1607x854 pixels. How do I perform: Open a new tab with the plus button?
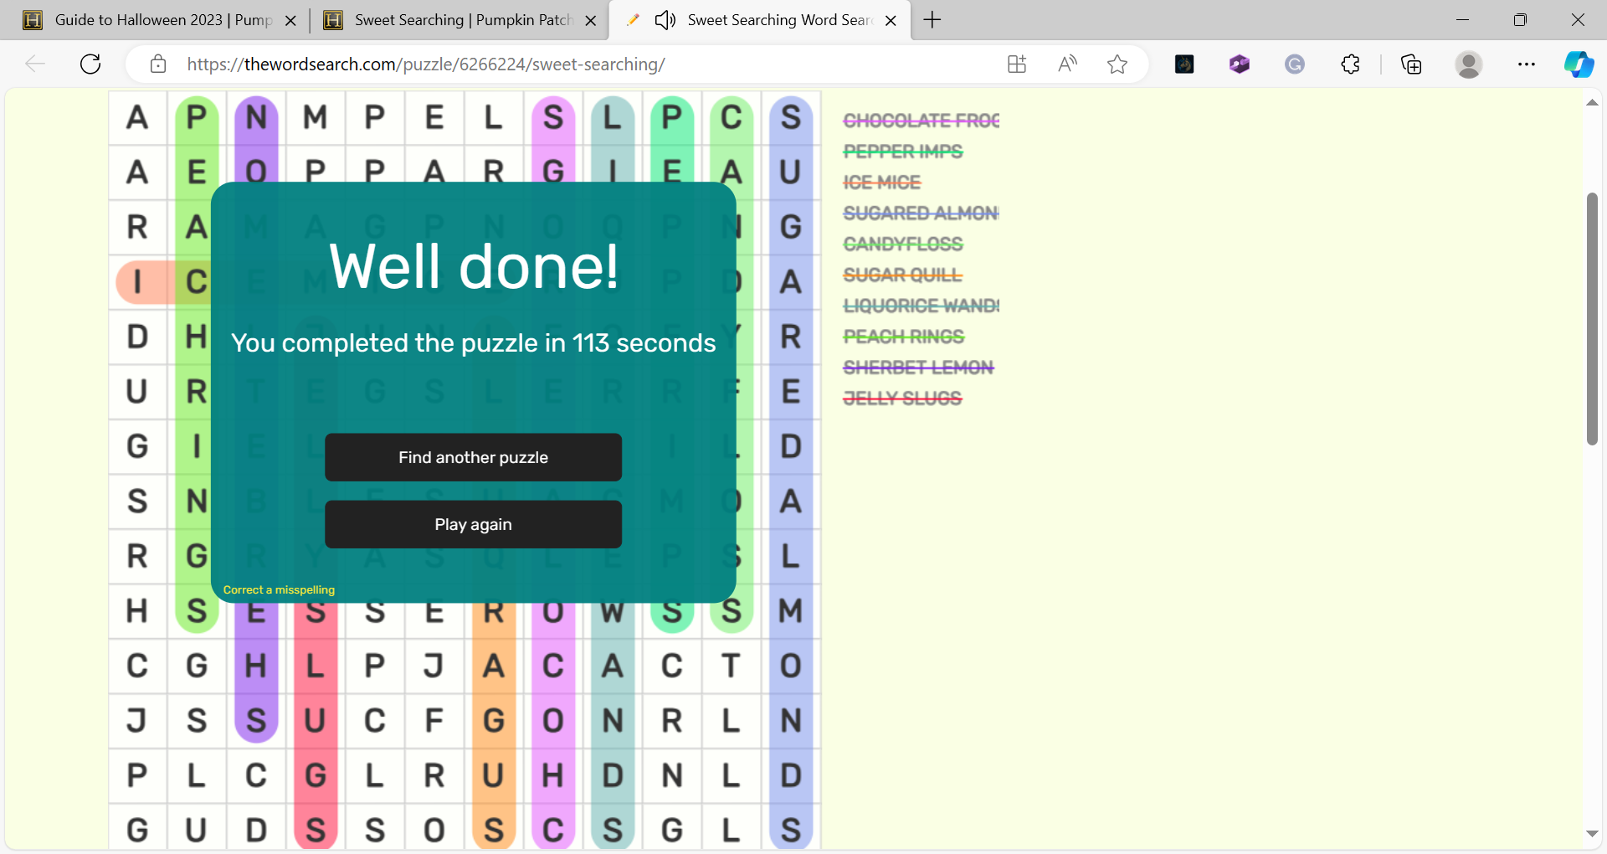point(932,19)
